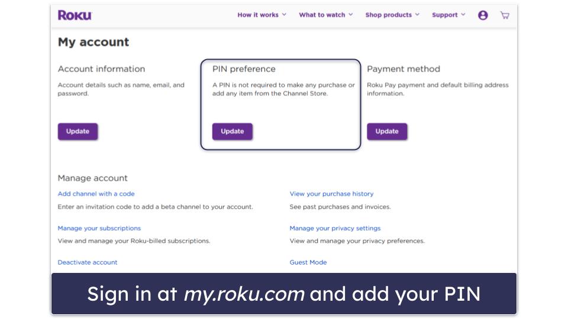Click the Payment method heading
The width and height of the screenshot is (568, 319).
[403, 69]
